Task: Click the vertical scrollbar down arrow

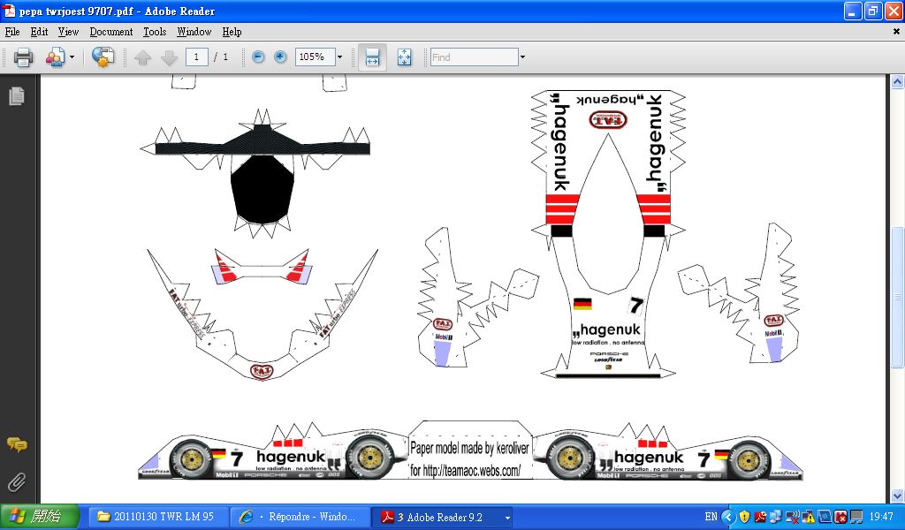Action: click(897, 496)
